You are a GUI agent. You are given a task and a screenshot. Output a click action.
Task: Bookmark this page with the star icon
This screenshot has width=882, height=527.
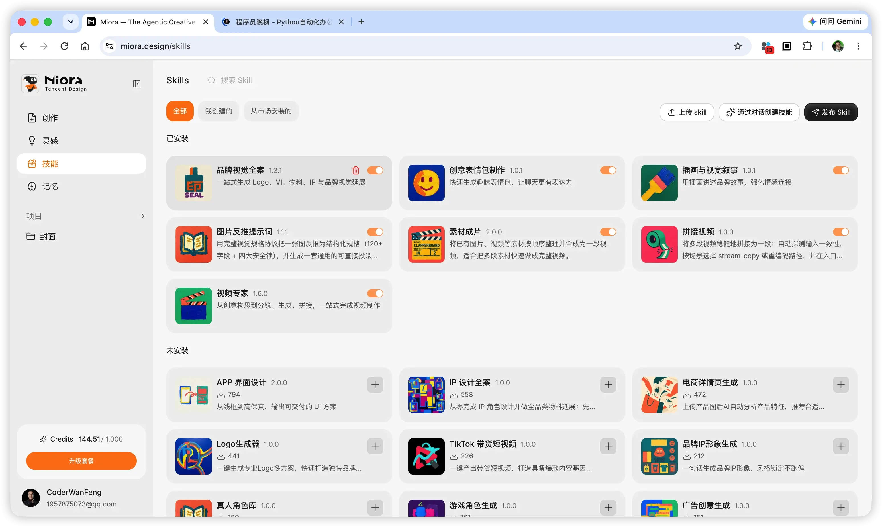tap(738, 46)
